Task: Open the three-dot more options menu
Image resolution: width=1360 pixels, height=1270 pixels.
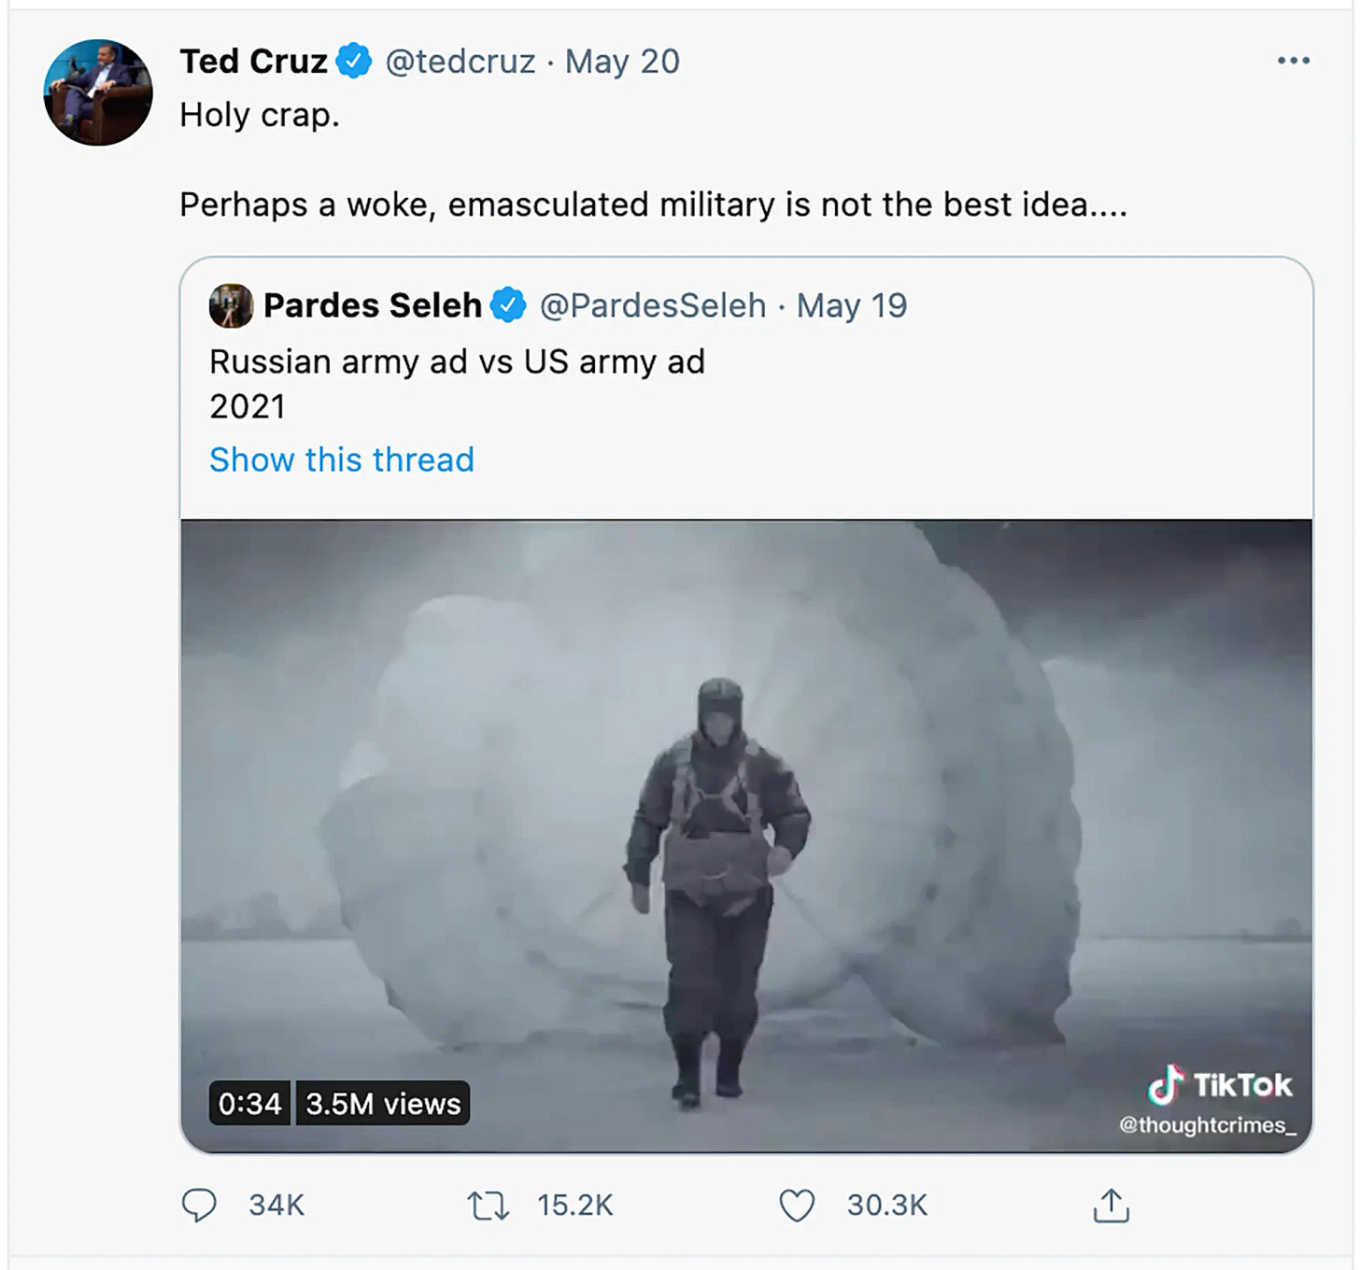Action: click(1294, 61)
